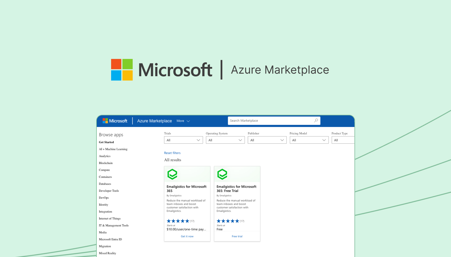Screen dimensions: 451x257
Task: Click the Free price text on trial card
Action: coord(220,229)
